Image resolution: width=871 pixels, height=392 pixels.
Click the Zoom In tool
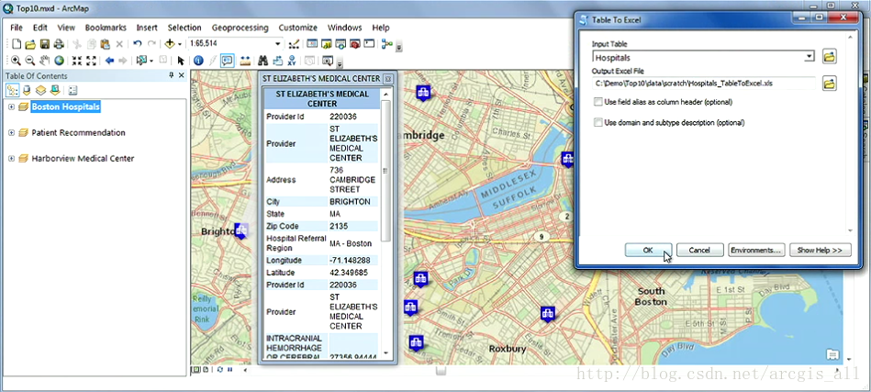click(x=16, y=61)
